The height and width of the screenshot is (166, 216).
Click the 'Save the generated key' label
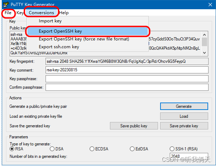(30, 126)
